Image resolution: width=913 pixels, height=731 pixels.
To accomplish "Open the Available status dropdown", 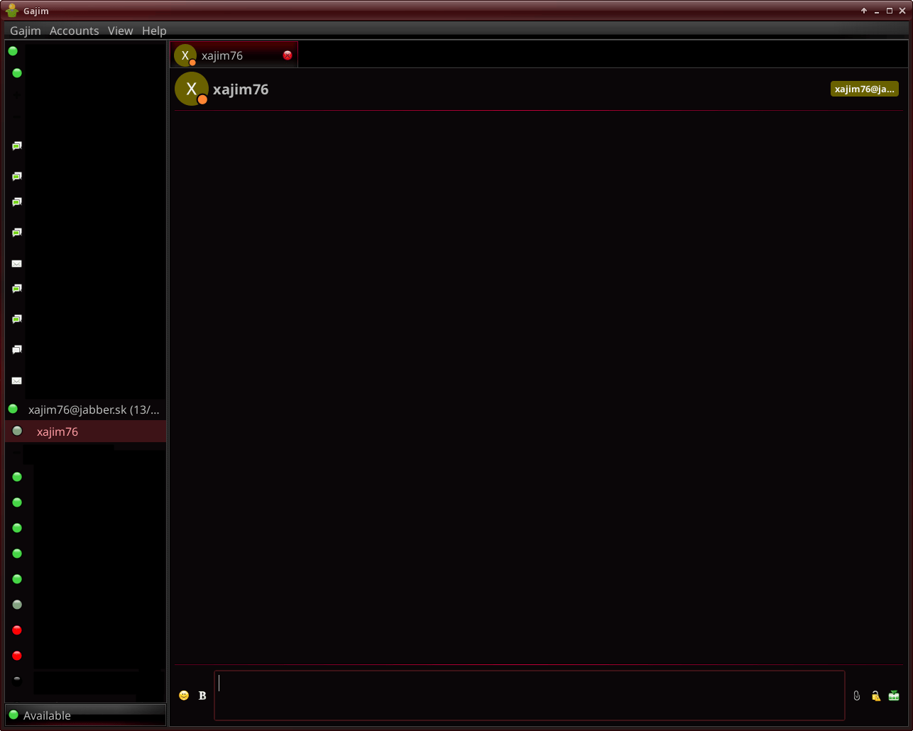I will 85,715.
